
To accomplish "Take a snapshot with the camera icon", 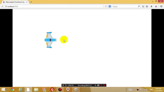I will click(x=98, y=85).
